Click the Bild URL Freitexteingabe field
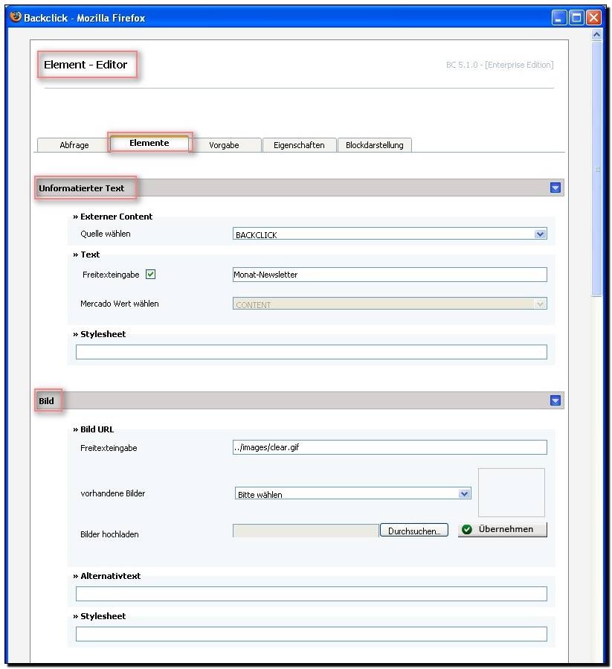The width and height of the screenshot is (612, 669). (x=389, y=447)
